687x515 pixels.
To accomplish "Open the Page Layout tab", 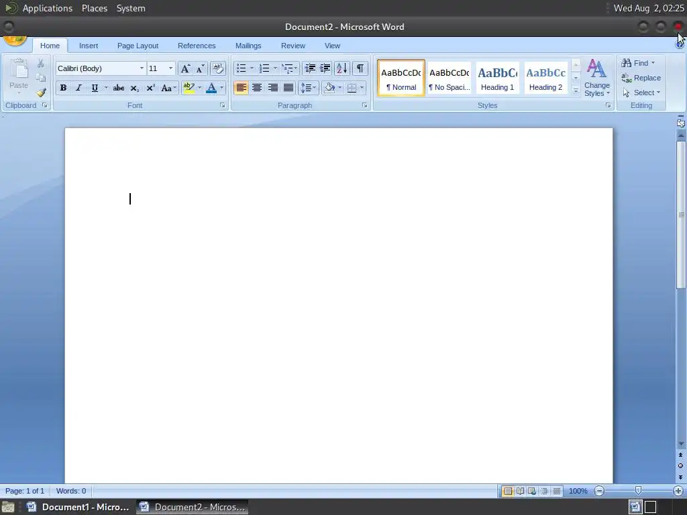I will [138, 46].
